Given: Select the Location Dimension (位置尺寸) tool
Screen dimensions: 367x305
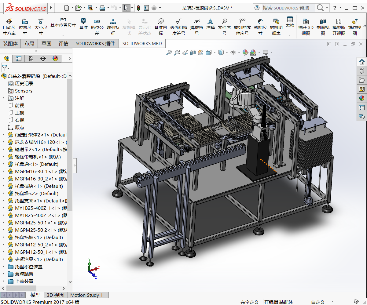Looking at the screenshot, I should click(x=25, y=27).
